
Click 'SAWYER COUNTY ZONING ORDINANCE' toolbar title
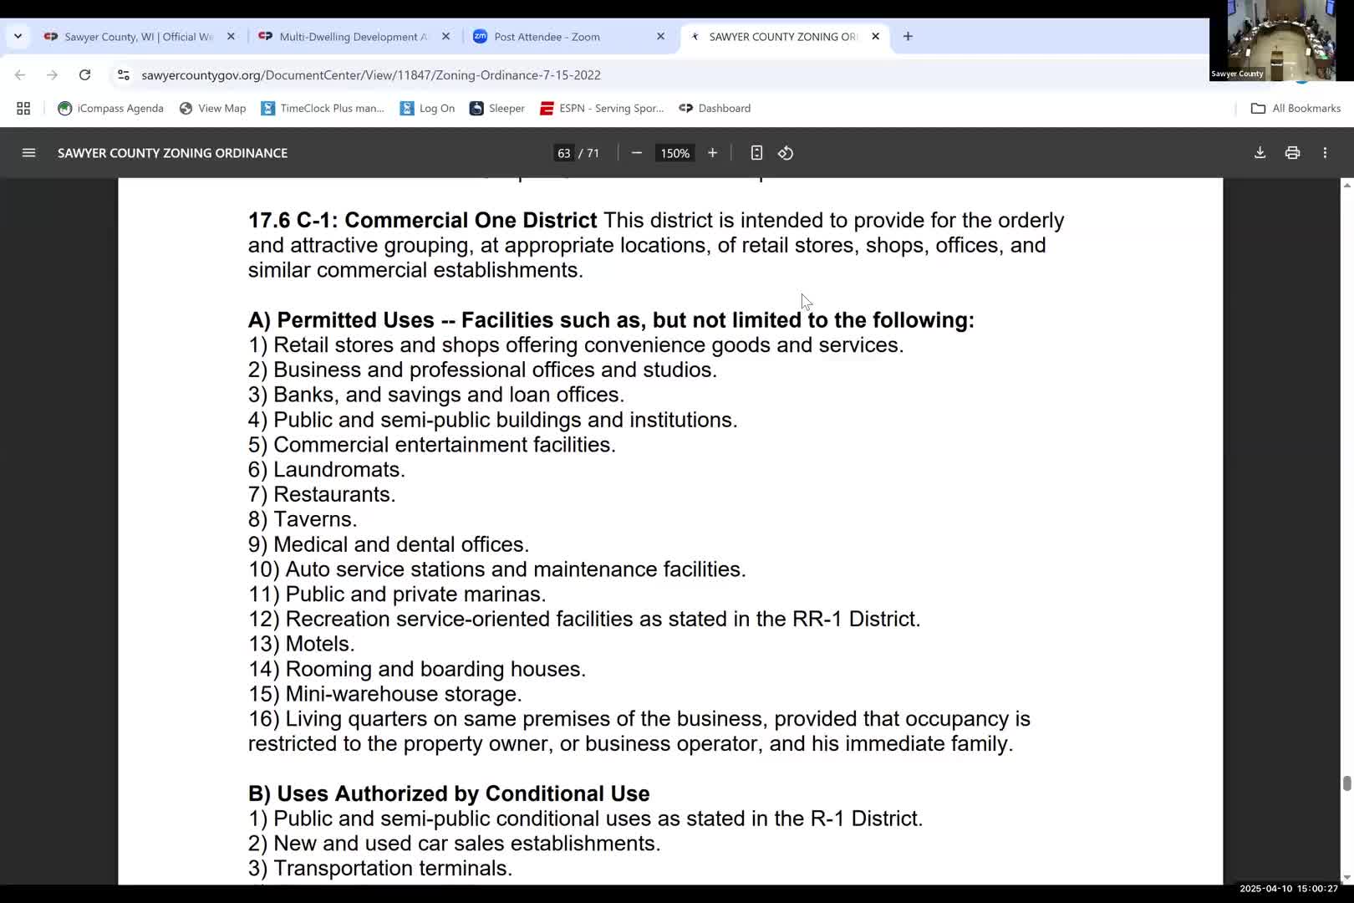pyautogui.click(x=172, y=153)
